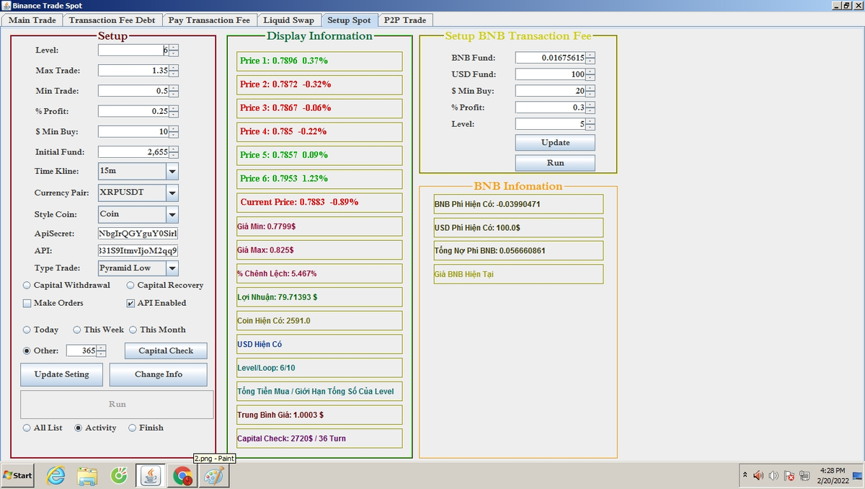Screen dimensions: 865x489
Task: Open the Pay Transaction Fee tab
Action: 209,20
